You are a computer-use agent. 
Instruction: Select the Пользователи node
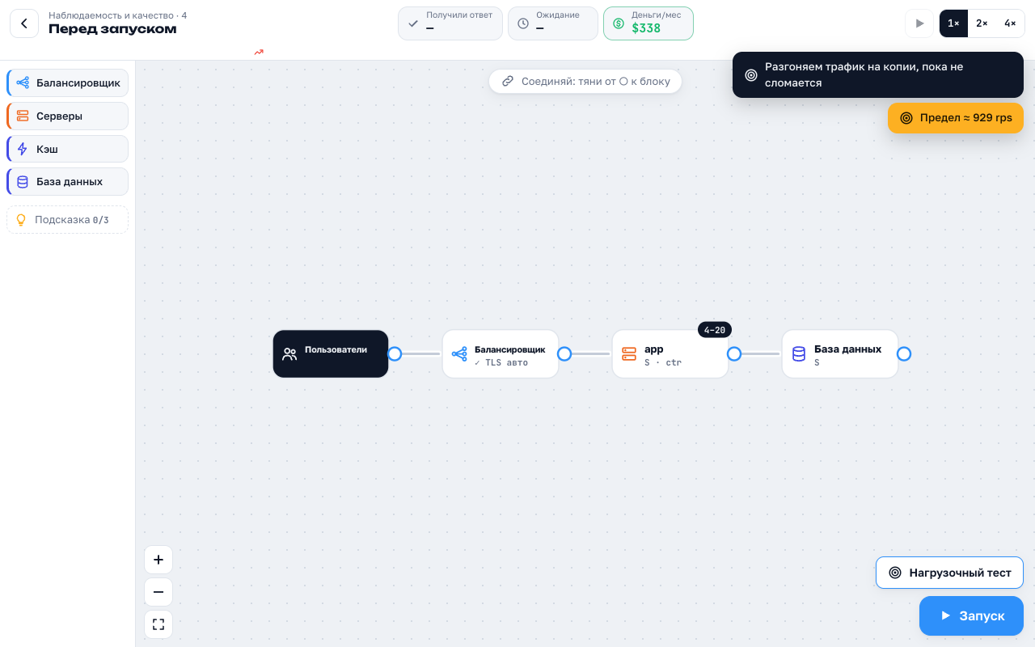[x=331, y=353]
